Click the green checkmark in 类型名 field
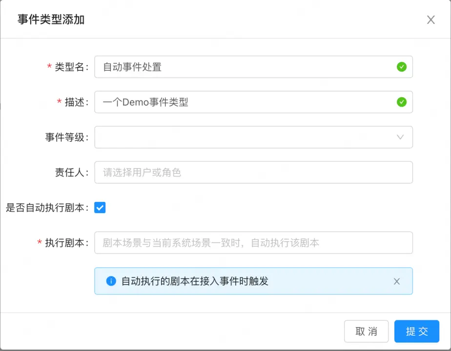The width and height of the screenshot is (451, 351). pos(401,67)
